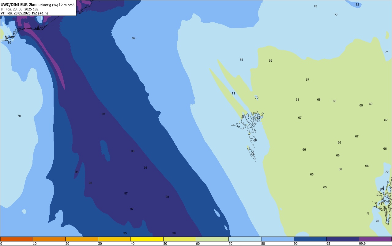Select the pale yellow 50–60 legend swatch

[179, 239]
